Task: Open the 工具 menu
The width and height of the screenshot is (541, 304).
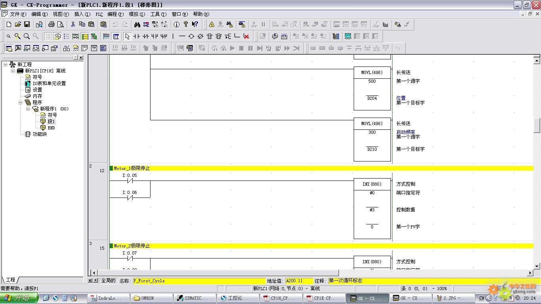Action: point(158,14)
